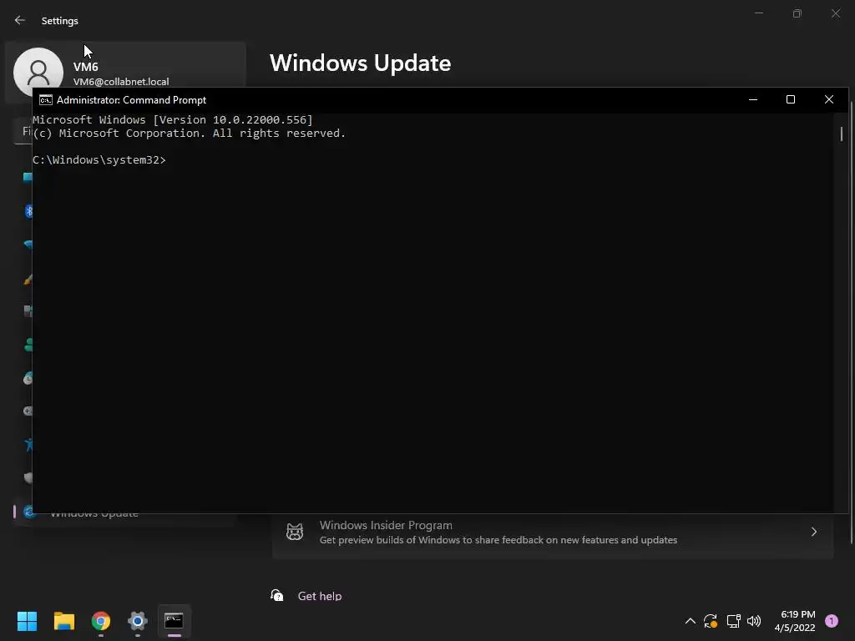Click the Windows Update page heading
Viewport: 855px width, 641px height.
[361, 63]
